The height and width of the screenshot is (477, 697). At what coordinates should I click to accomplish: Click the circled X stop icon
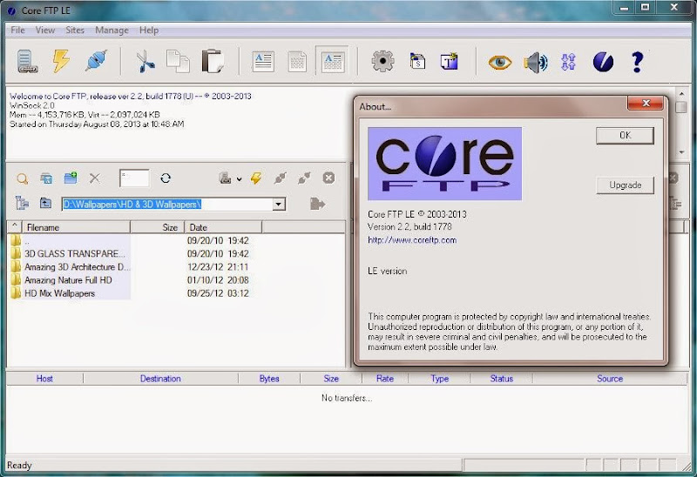click(328, 178)
